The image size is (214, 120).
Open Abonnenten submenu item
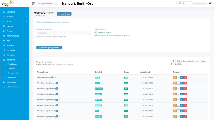pos(12,77)
